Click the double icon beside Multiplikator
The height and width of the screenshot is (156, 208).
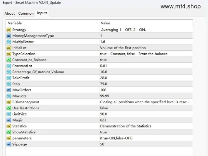click(9, 42)
